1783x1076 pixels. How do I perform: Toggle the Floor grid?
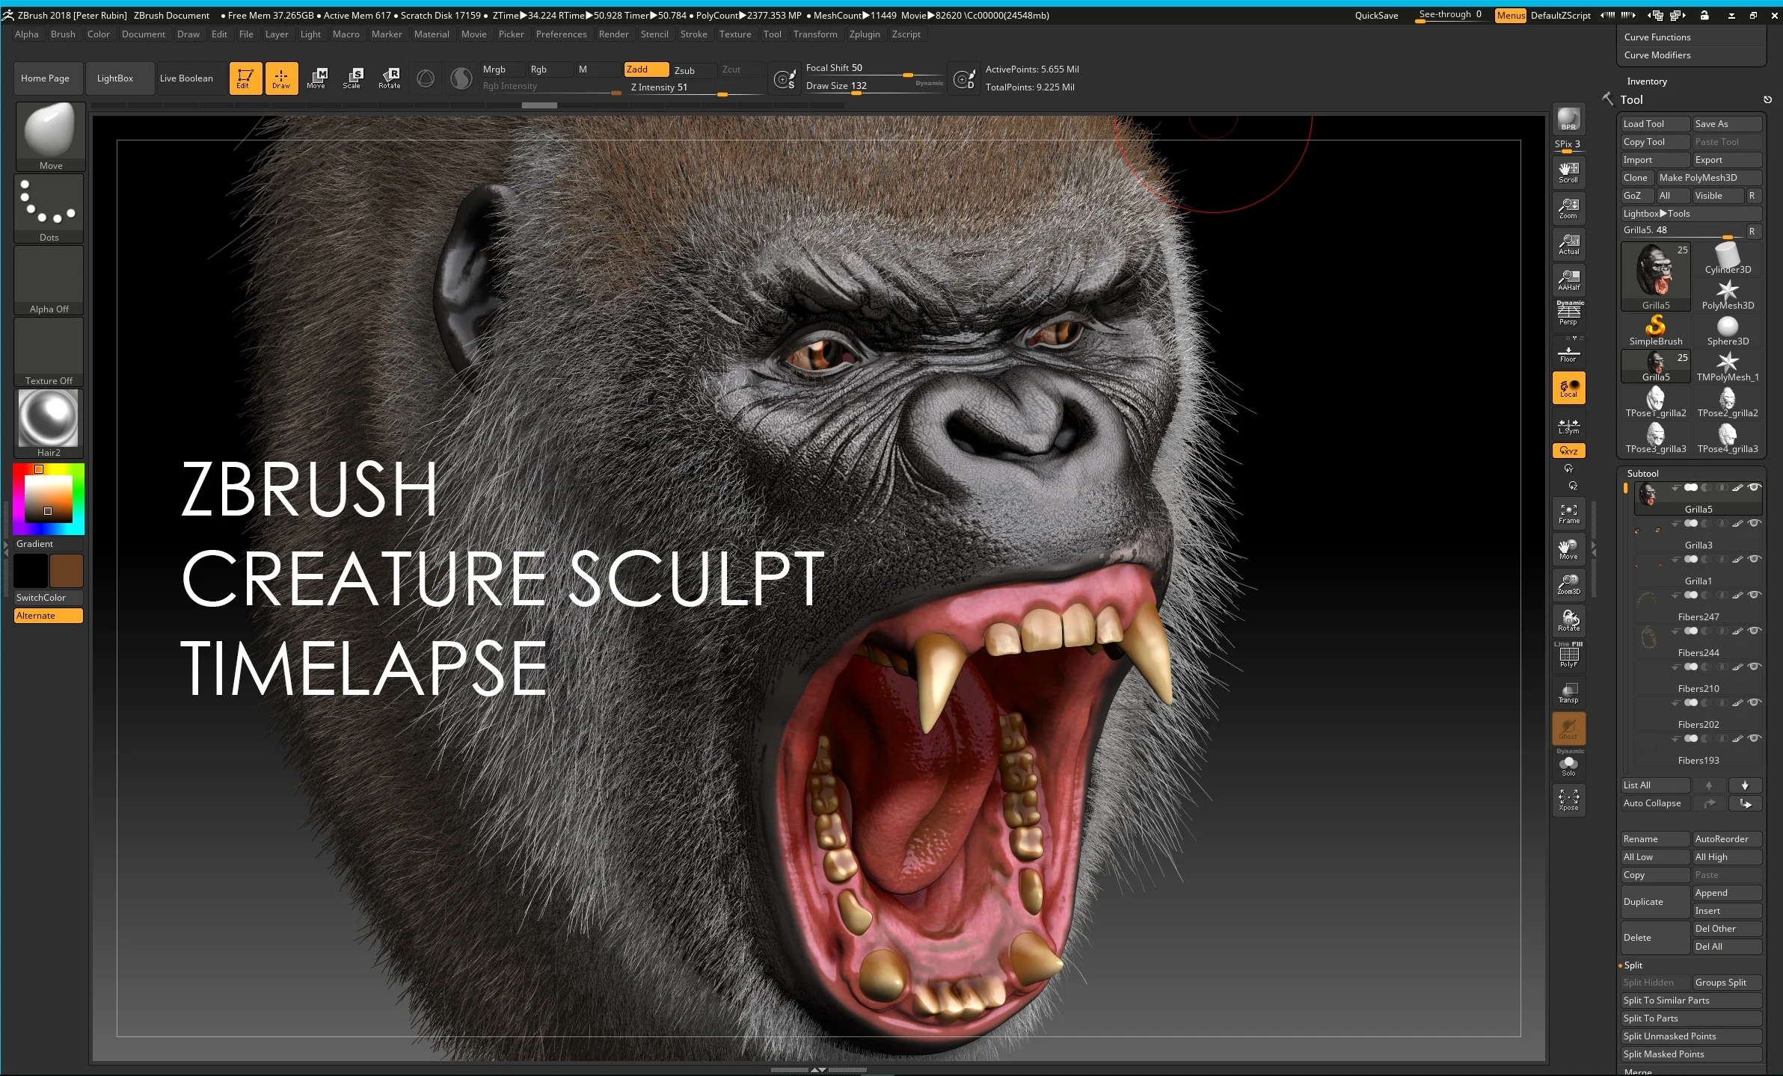click(1568, 350)
